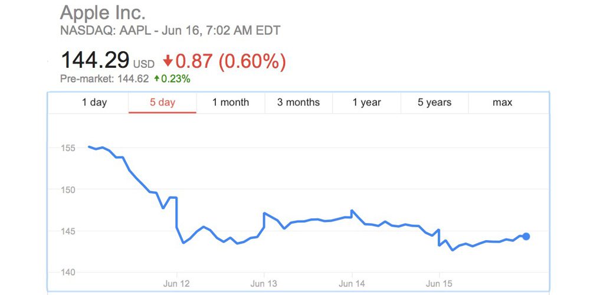This screenshot has height=295, width=590.
Task: Select the 5 day tab
Action: [162, 103]
